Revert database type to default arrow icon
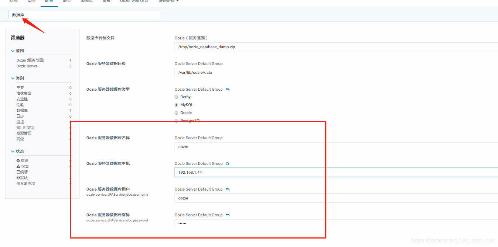Image resolution: width=498 pixels, height=247 pixels. (x=228, y=89)
